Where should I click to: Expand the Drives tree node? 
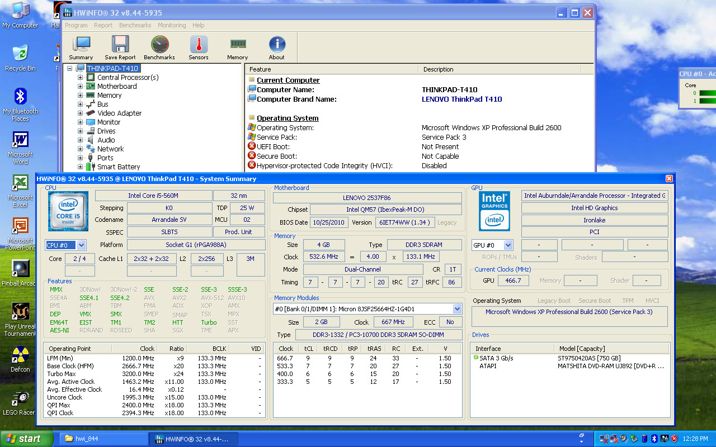pos(80,131)
